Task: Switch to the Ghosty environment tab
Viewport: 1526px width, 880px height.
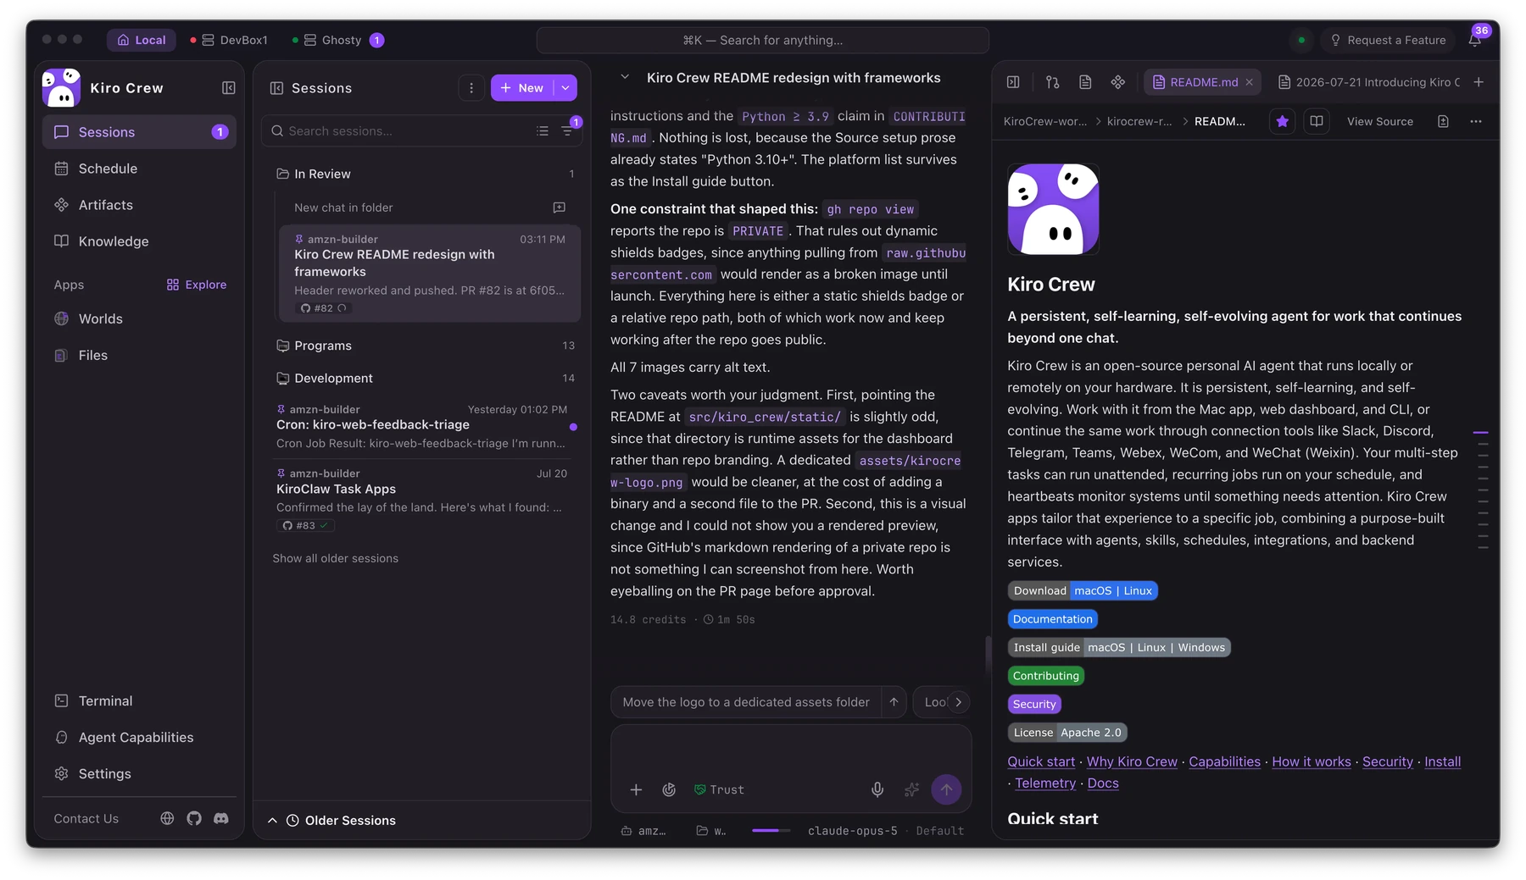Action: click(x=337, y=40)
